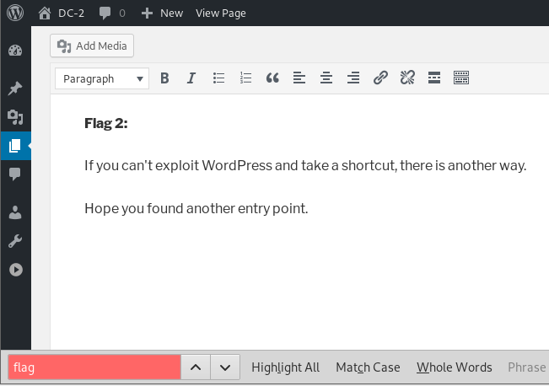Align text left
Viewport: 549px width, 386px height.
299,78
